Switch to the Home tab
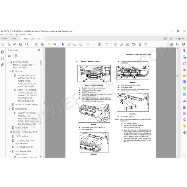This screenshot has height=187, width=187. point(5,39)
